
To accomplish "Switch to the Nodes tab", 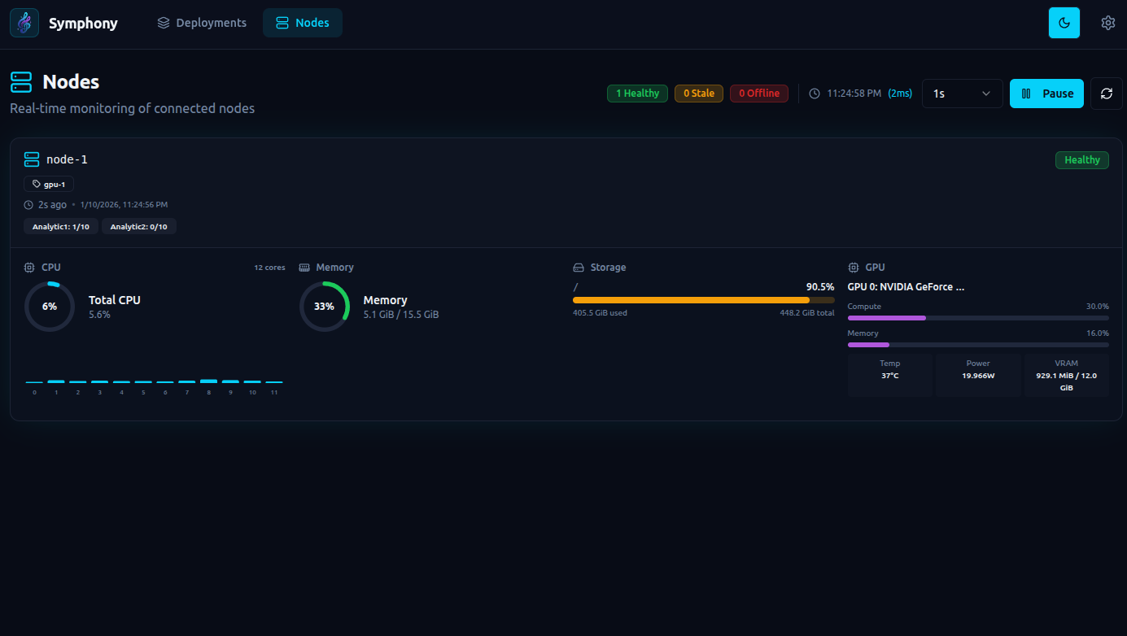I will coord(303,23).
